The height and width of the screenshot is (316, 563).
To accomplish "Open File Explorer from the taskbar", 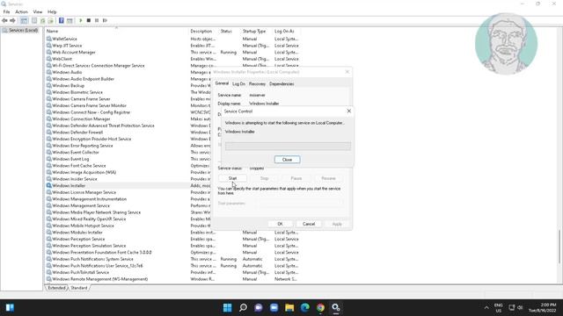I will coord(289,307).
